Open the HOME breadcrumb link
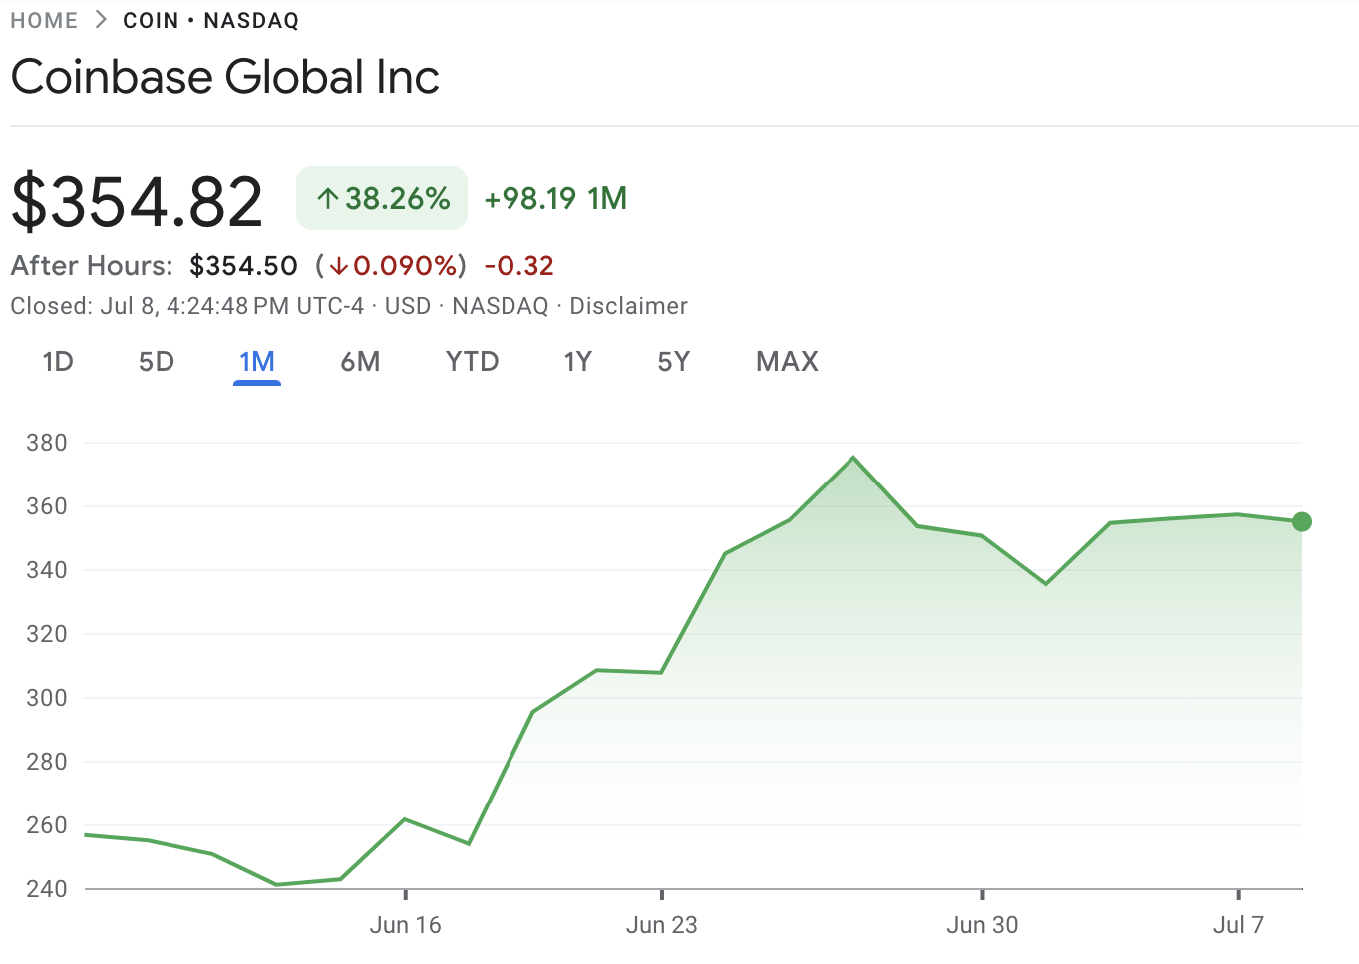This screenshot has width=1359, height=964. pos(44,18)
